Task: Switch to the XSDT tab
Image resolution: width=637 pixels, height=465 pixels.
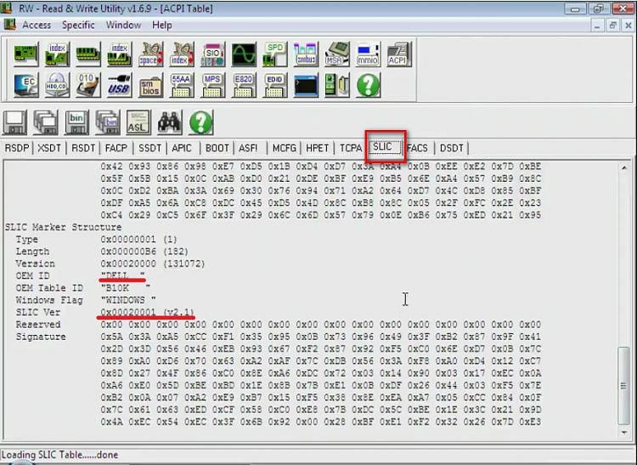Action: pos(49,148)
